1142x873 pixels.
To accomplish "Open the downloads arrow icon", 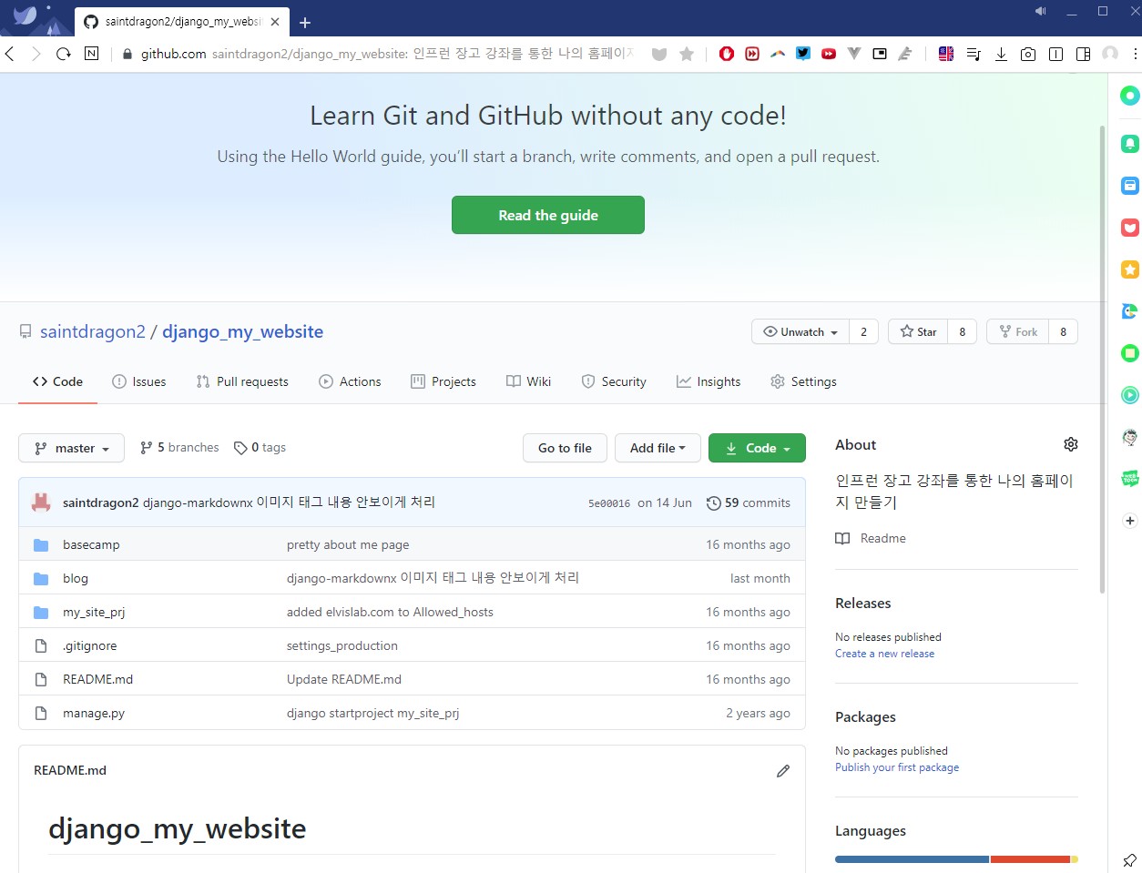I will point(1001,54).
